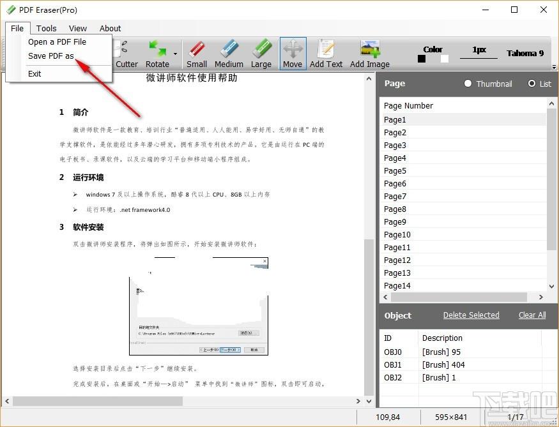Click the Clear All link
Screen dimensions: 559x427
(x=532, y=315)
